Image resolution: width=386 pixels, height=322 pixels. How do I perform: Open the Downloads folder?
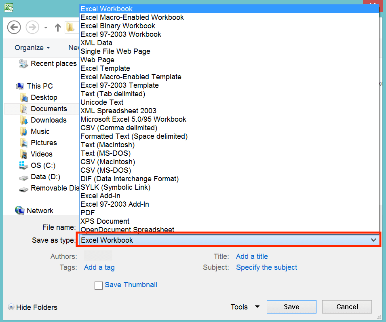point(49,120)
